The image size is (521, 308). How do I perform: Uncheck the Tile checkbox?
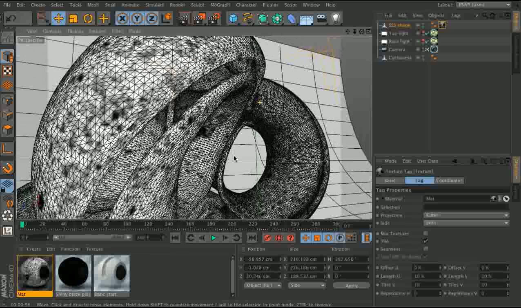tap(426, 241)
